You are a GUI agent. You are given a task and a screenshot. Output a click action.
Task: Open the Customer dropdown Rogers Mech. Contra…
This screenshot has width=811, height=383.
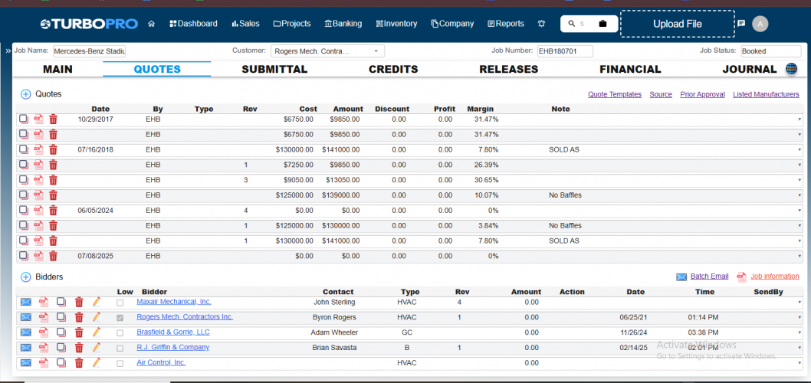click(x=327, y=51)
